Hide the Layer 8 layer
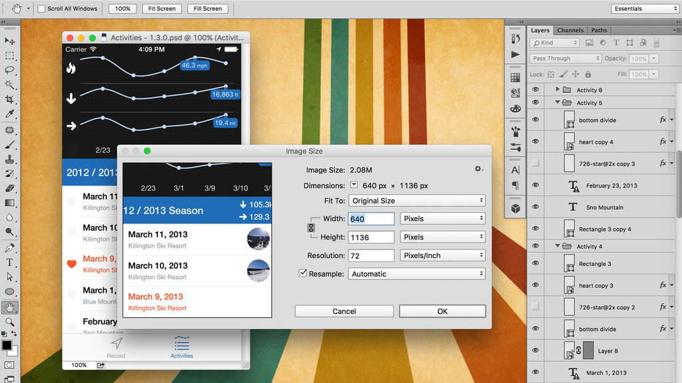 535,350
